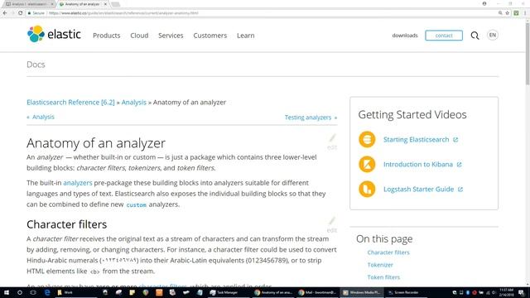The width and height of the screenshot is (530, 298).
Task: Open Microsoft Edge from the taskbar
Action: [47, 292]
